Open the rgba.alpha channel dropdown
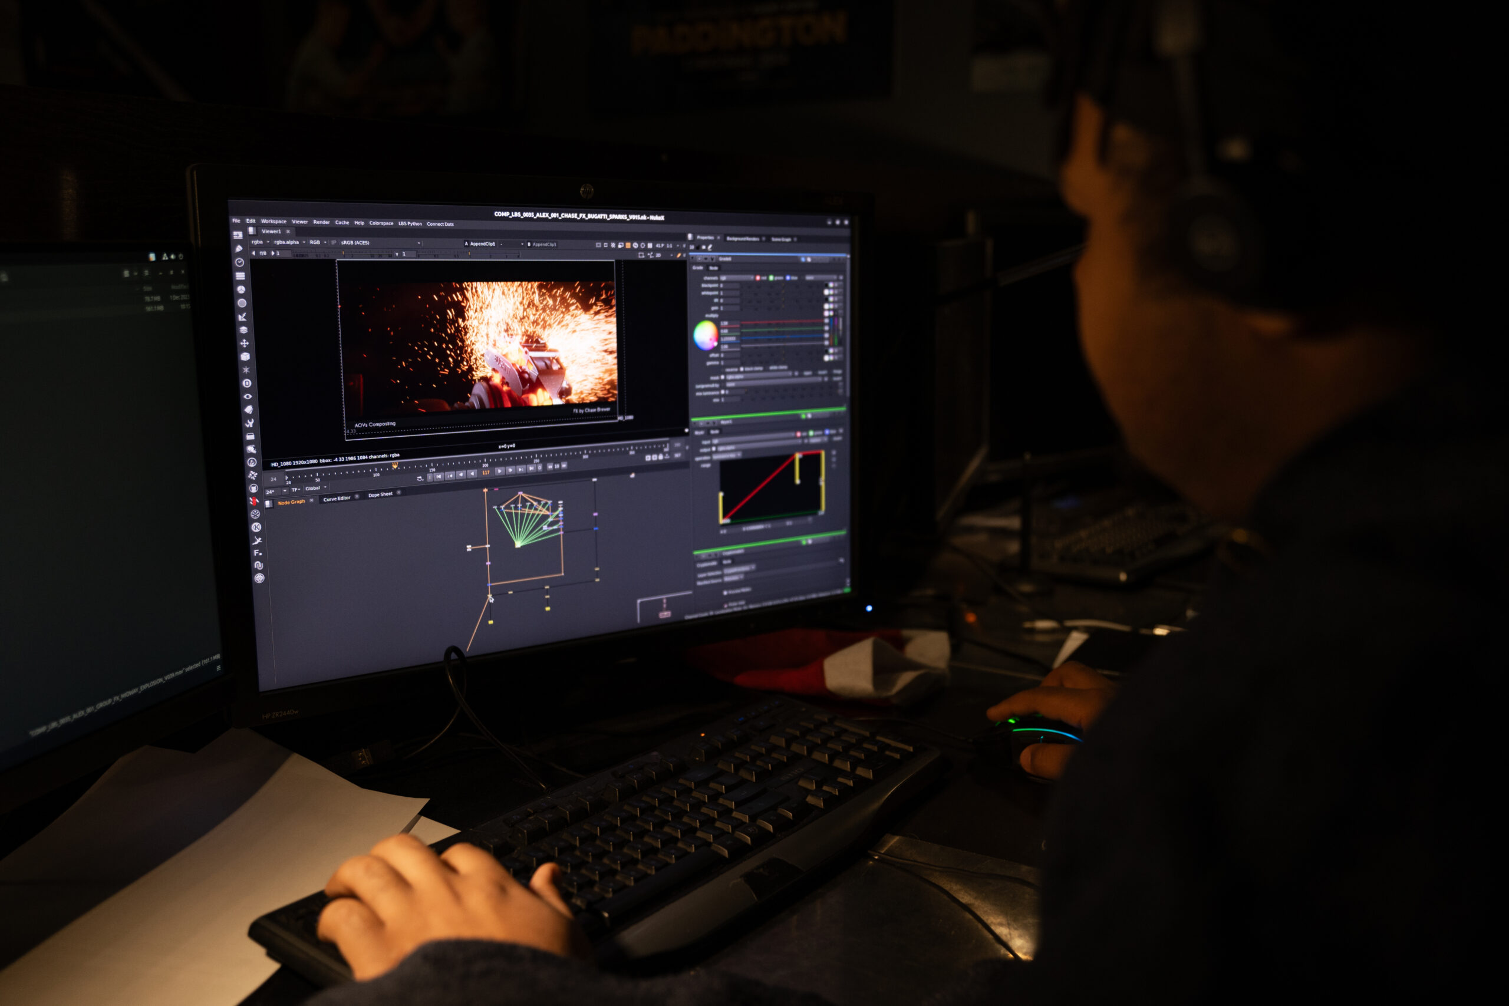This screenshot has width=1509, height=1006. (289, 242)
